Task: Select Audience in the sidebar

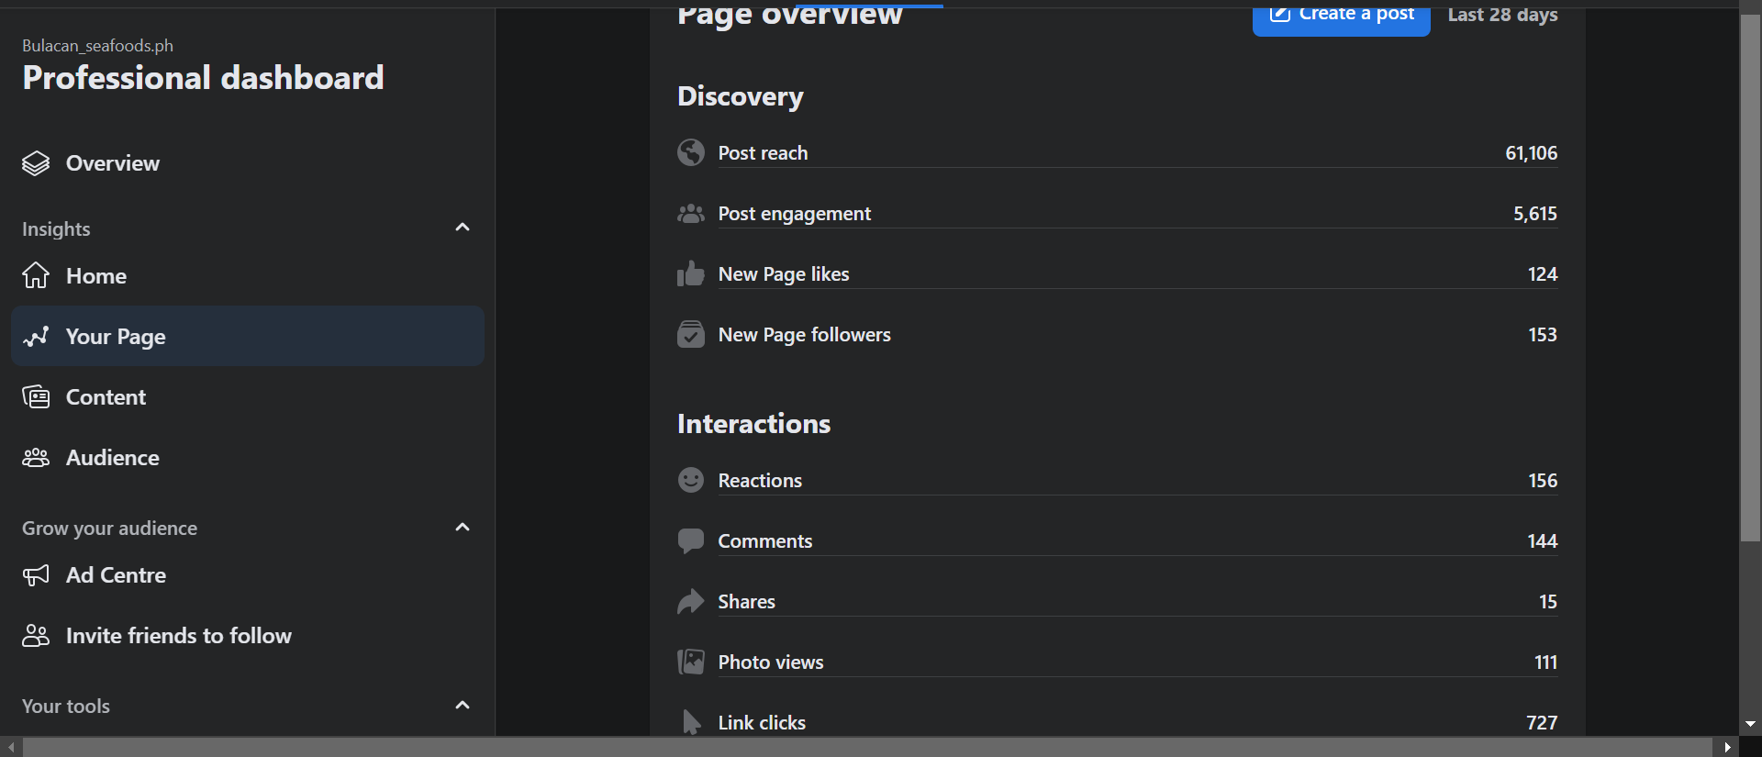Action: point(113,458)
